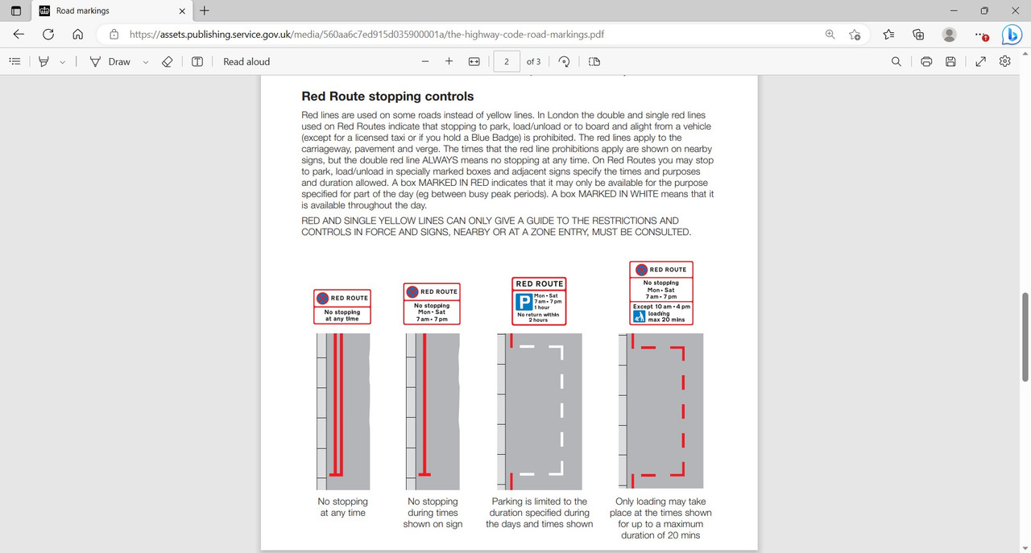Open the browser profile avatar
This screenshot has height=553, width=1031.
pyautogui.click(x=949, y=35)
